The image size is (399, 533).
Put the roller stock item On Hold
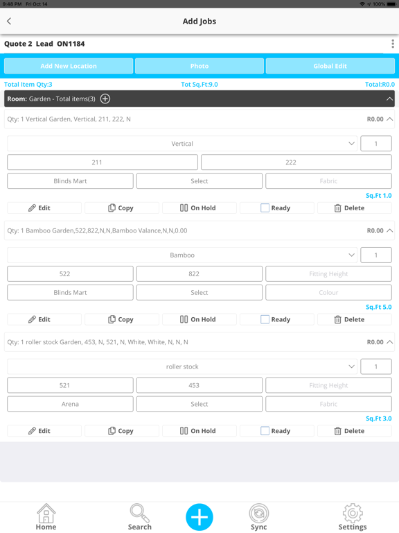pyautogui.click(x=199, y=431)
